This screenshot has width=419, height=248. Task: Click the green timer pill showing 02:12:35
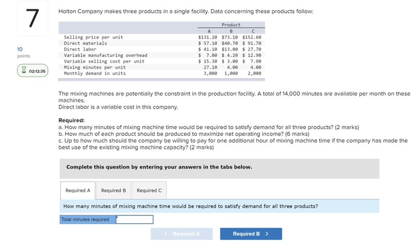tap(32, 70)
